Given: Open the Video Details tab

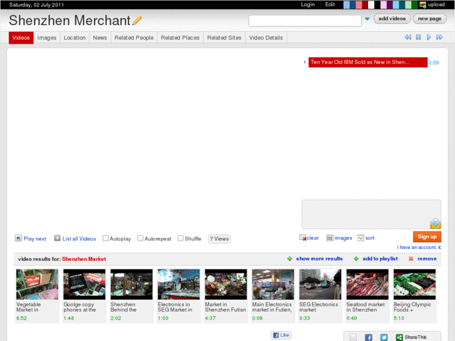Looking at the screenshot, I should pos(266,38).
